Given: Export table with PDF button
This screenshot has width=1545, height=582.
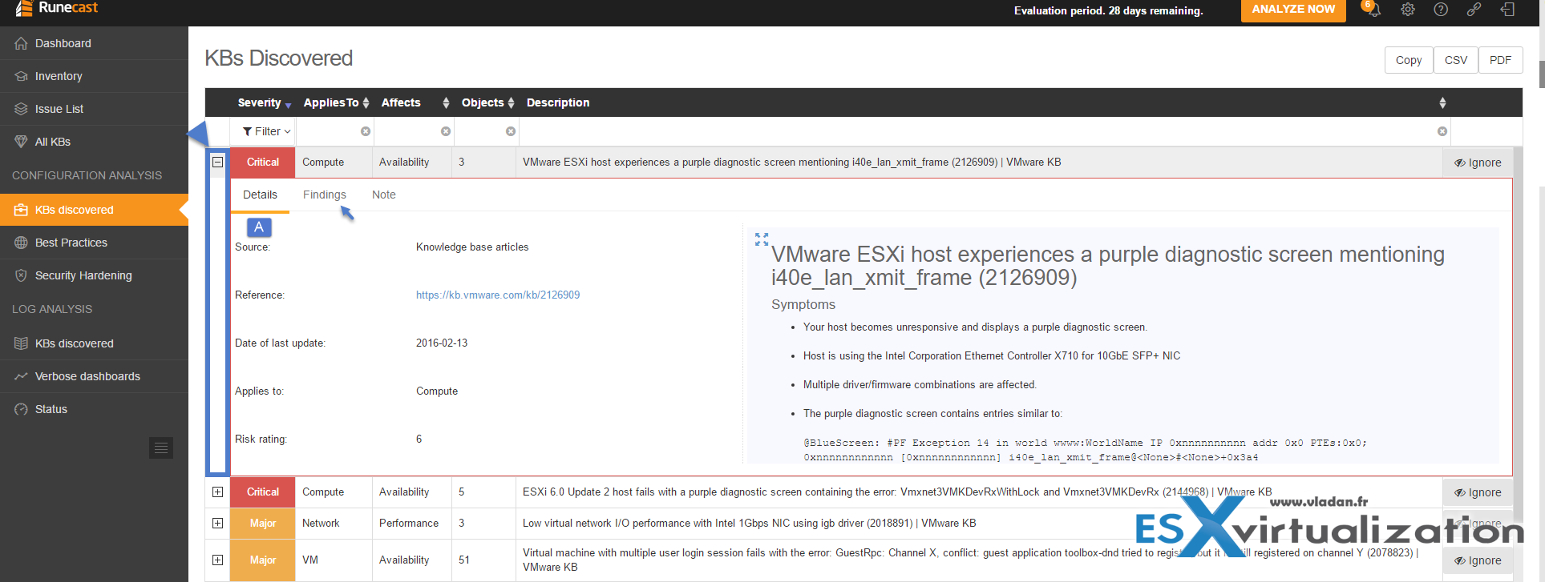Looking at the screenshot, I should click(1501, 60).
